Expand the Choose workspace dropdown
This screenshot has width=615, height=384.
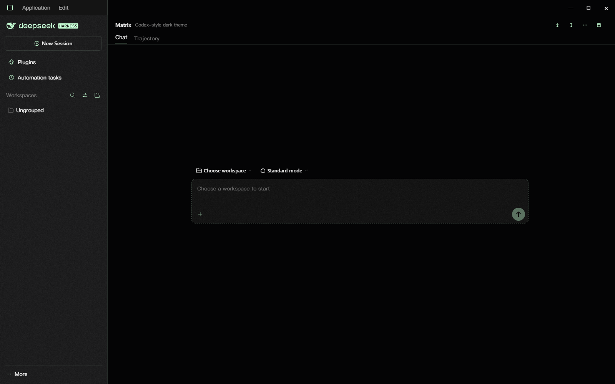pyautogui.click(x=224, y=170)
